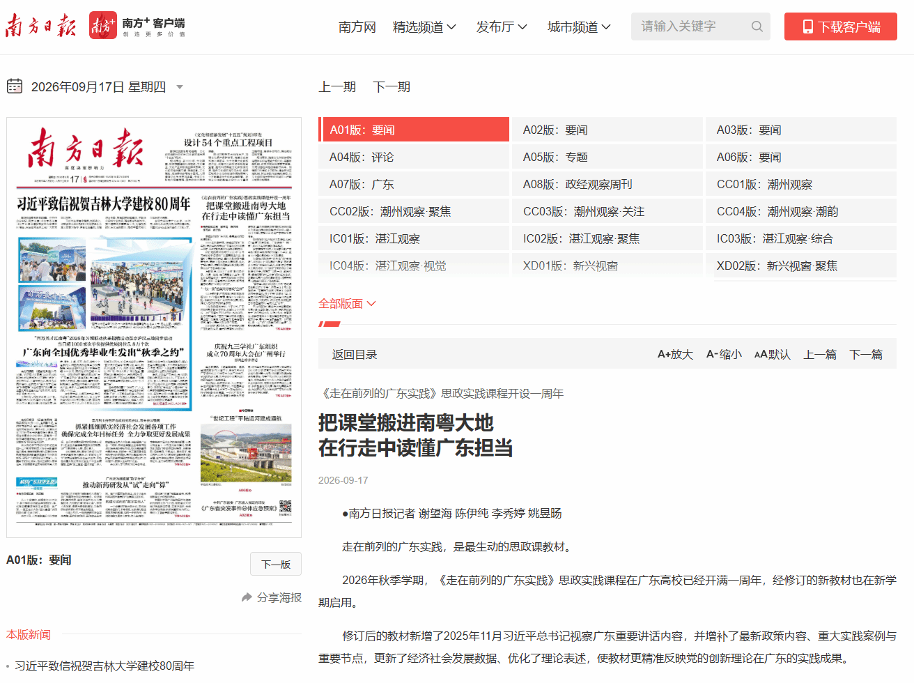Screen dimensions: 914x683
Task: Click the calendar icon beside the date
Action: (x=15, y=86)
